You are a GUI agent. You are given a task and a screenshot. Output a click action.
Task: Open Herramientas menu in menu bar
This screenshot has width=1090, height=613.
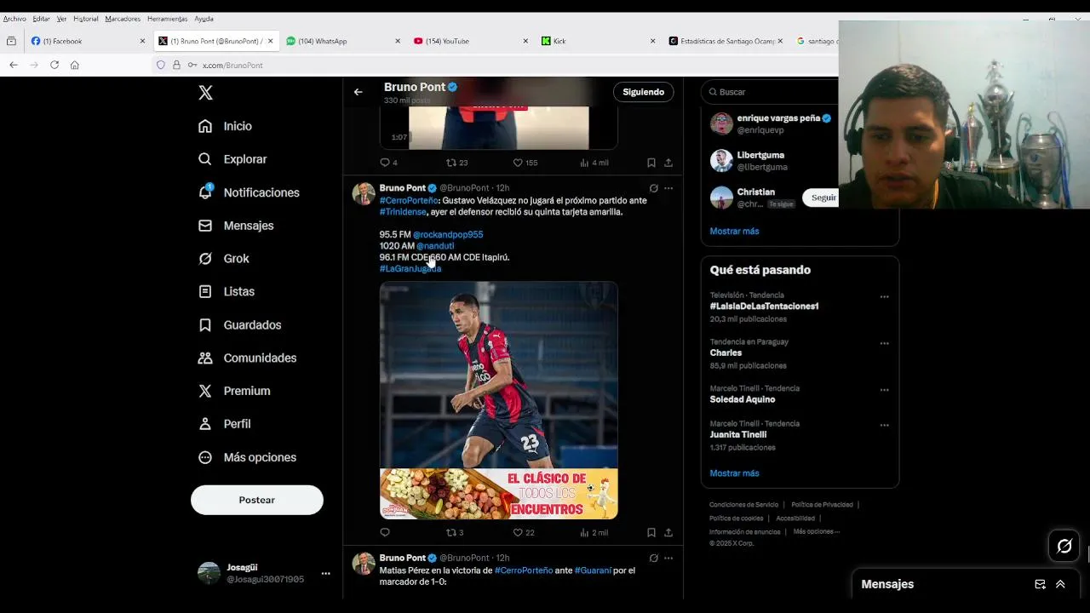click(x=167, y=19)
